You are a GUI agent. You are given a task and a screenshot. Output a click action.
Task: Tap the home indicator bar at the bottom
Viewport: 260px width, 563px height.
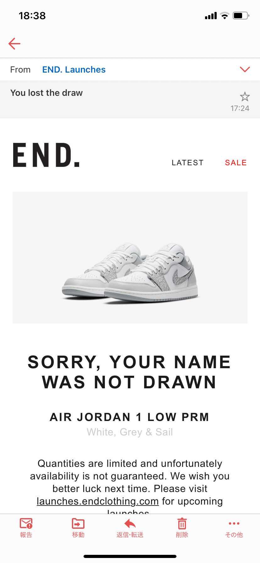pyautogui.click(x=130, y=556)
